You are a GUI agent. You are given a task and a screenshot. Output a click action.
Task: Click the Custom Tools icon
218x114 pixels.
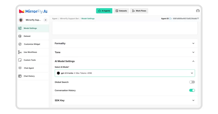click(20, 60)
